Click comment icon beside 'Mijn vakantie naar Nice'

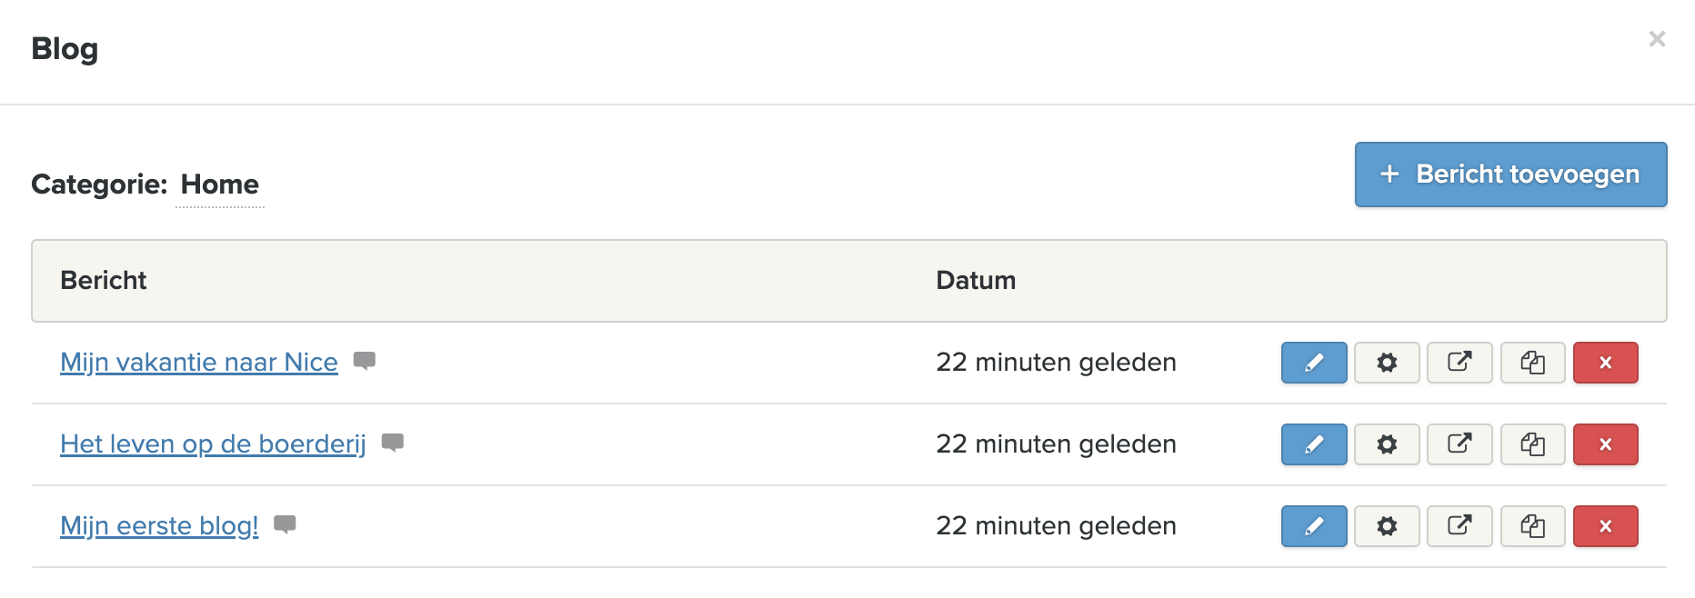tap(365, 361)
